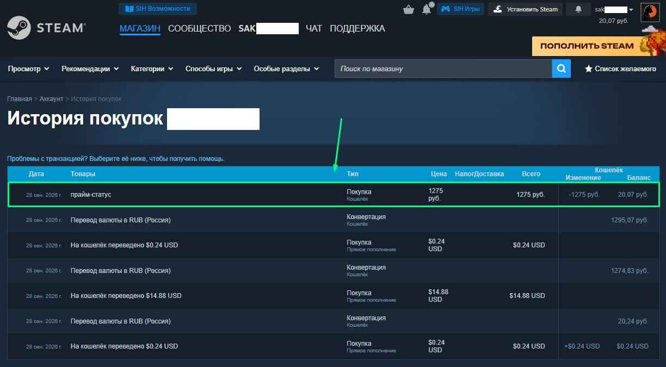Open the SAK profile menu item
This screenshot has height=367, width=666.
(x=269, y=28)
